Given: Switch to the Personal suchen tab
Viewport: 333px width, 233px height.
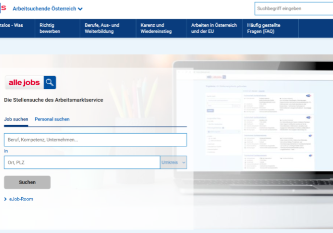Looking at the screenshot, I should [52, 119].
